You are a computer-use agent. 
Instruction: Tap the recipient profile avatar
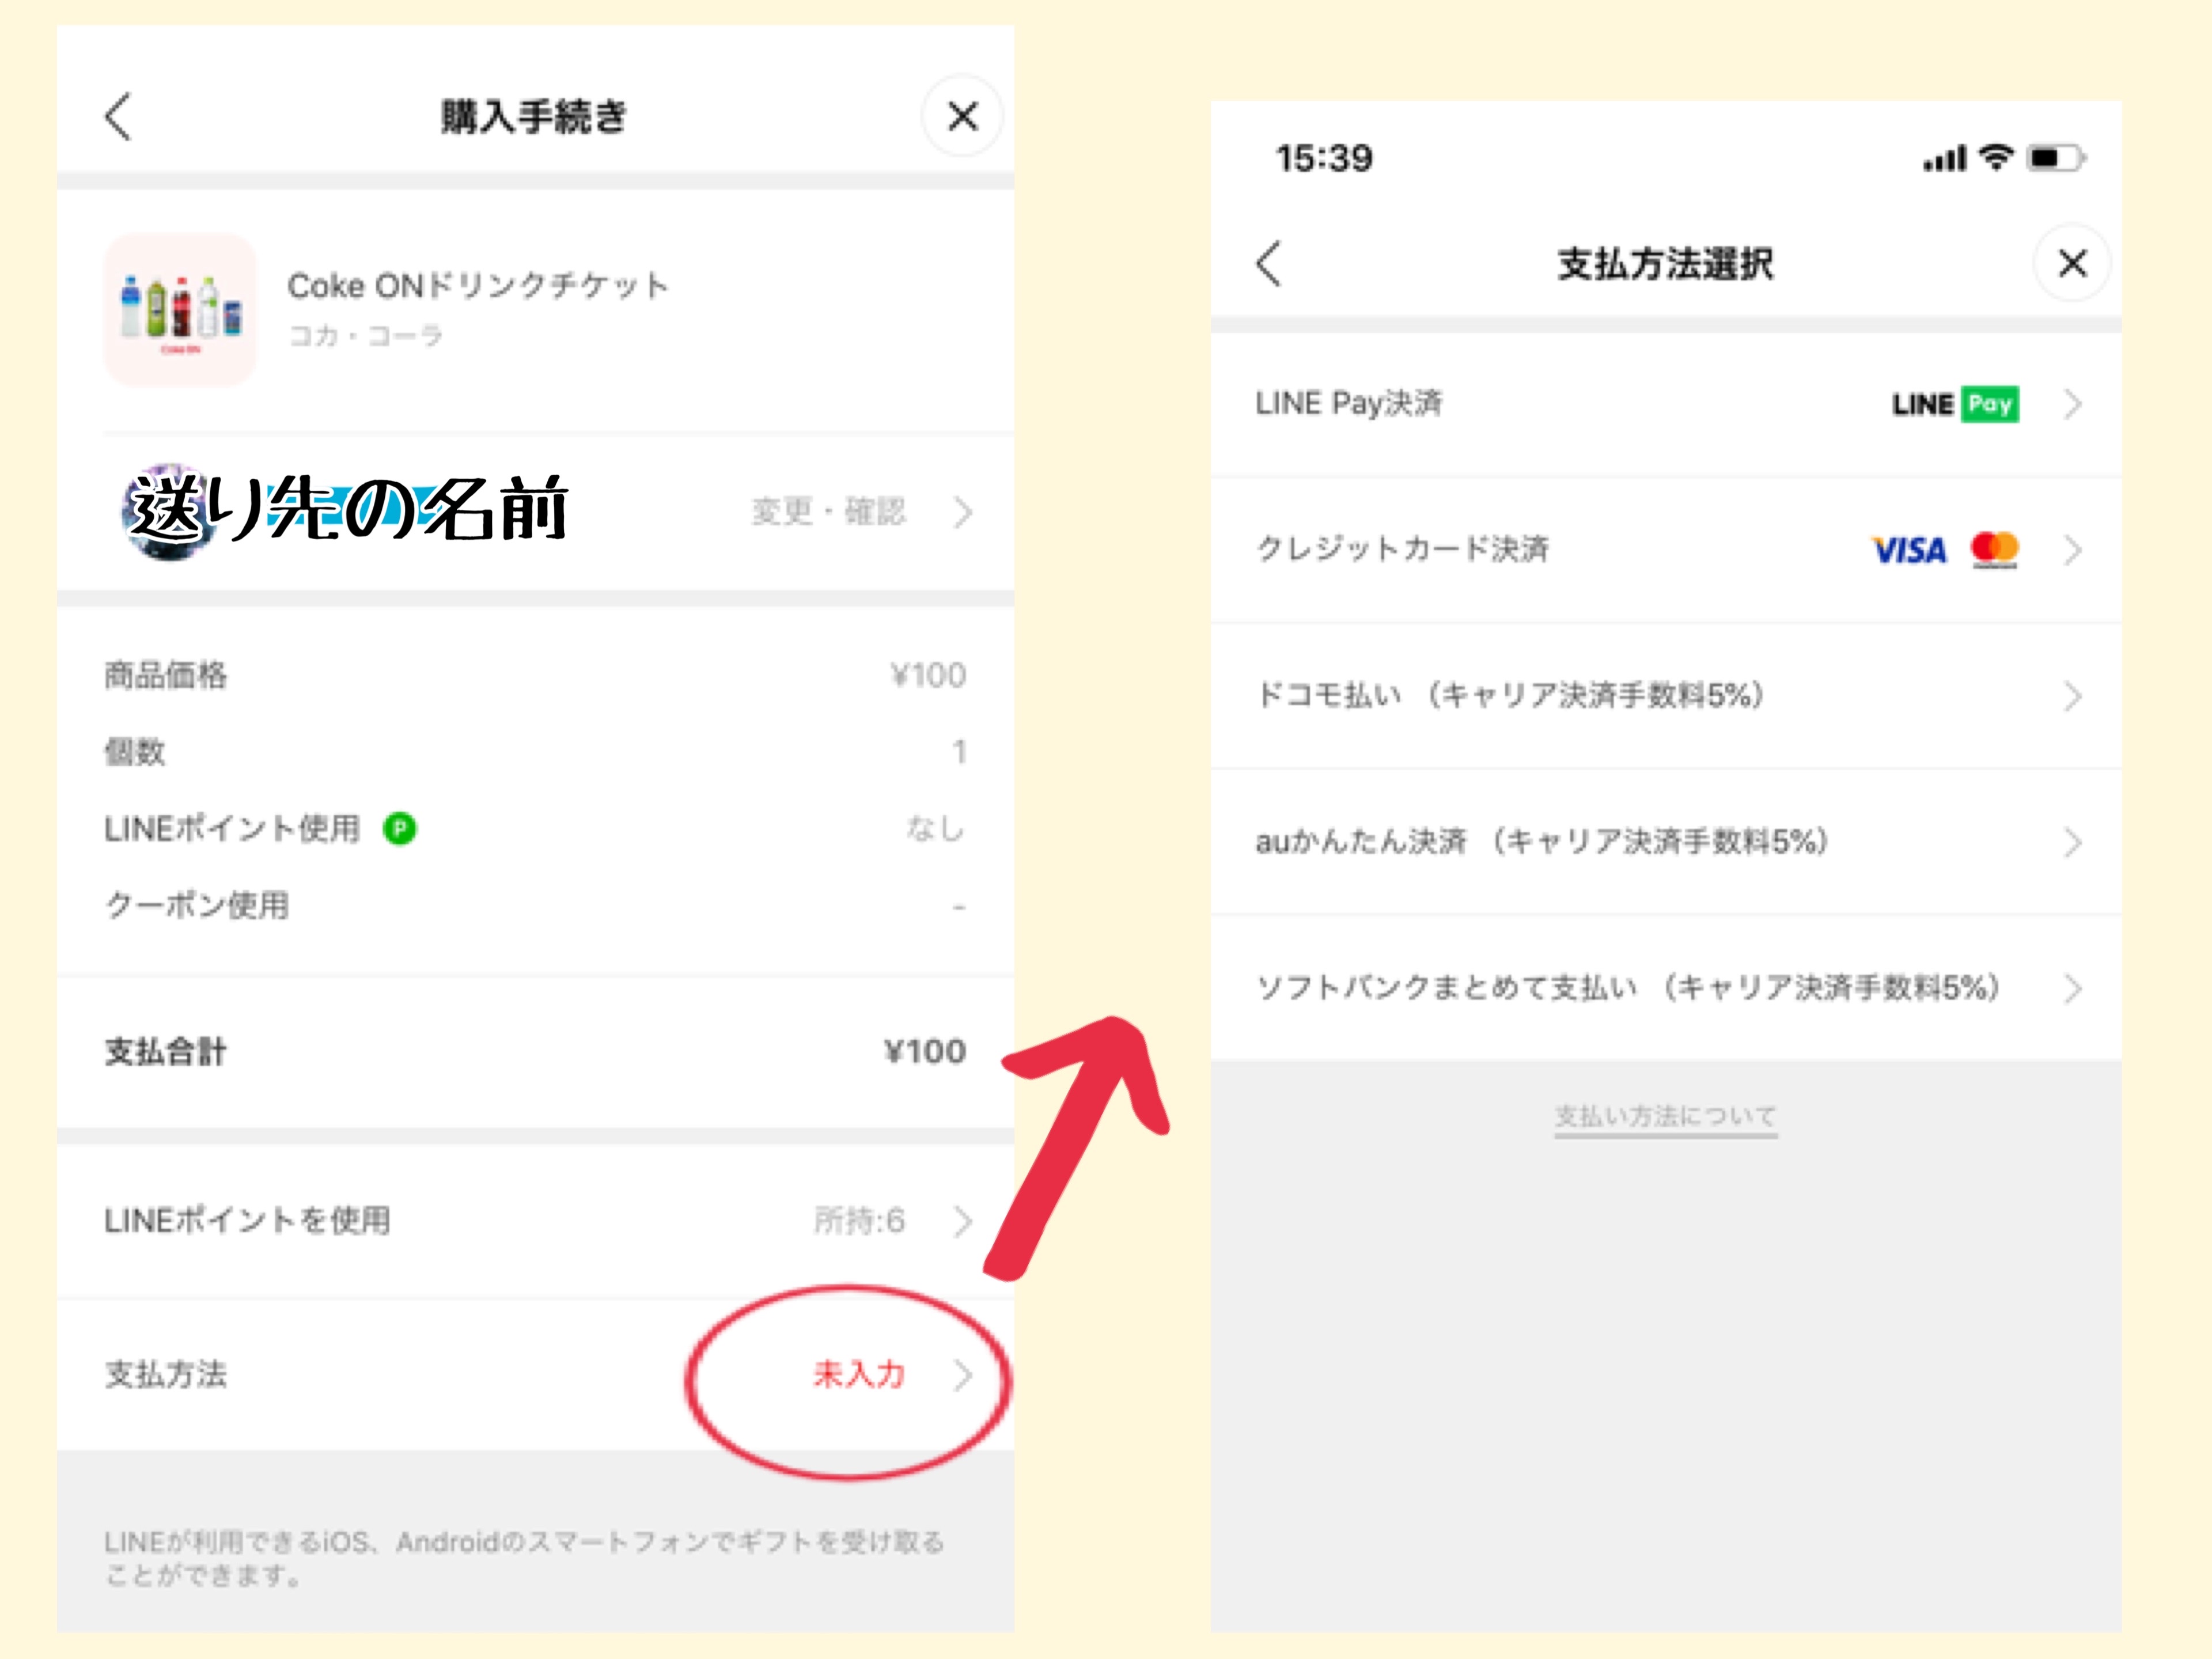pos(168,511)
